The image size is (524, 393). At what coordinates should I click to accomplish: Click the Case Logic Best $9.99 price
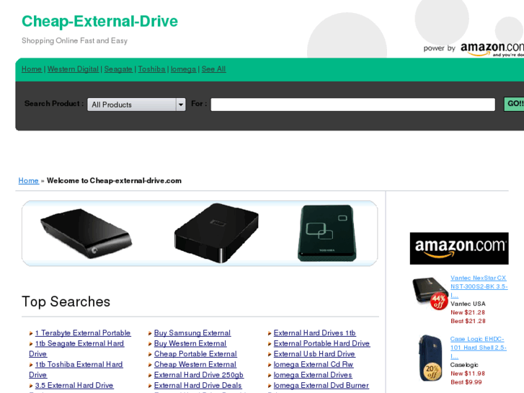[466, 382]
